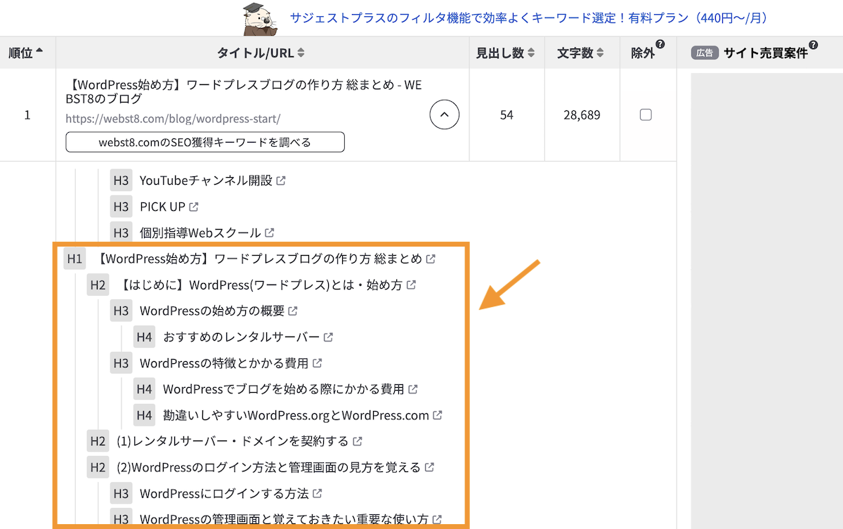Click 勘違いしやすいWordPress.orgとWordPress.com text
Screen dimensions: 843x529
tap(296, 415)
